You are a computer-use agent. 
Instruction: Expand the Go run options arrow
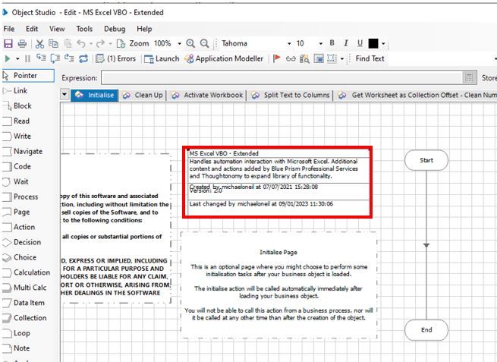17,58
